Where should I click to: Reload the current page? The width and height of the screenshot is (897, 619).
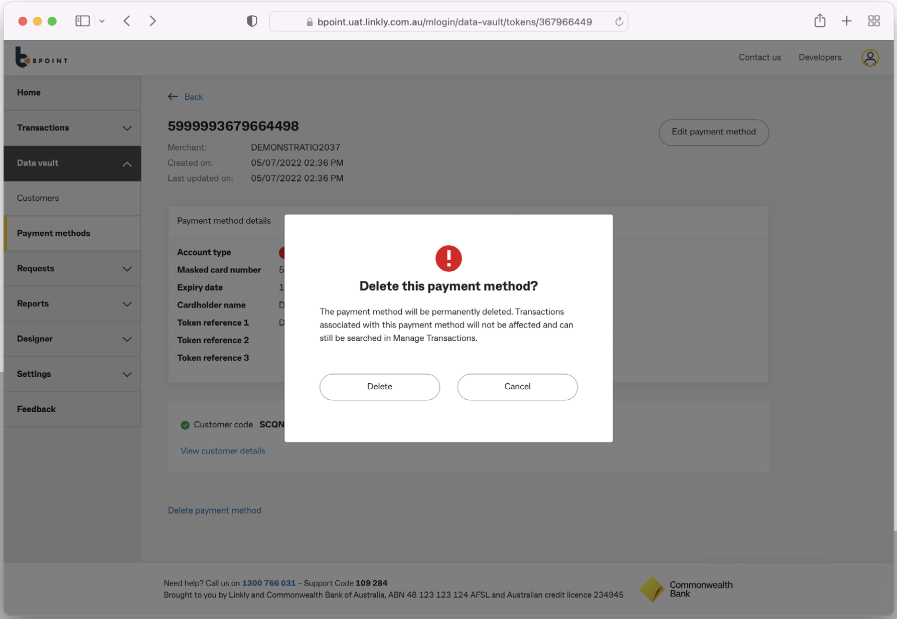619,21
